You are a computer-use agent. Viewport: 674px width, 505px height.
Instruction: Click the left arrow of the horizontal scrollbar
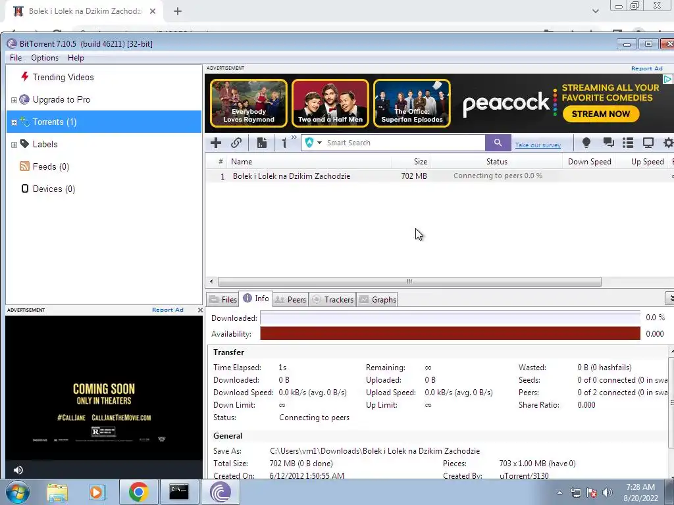211,281
